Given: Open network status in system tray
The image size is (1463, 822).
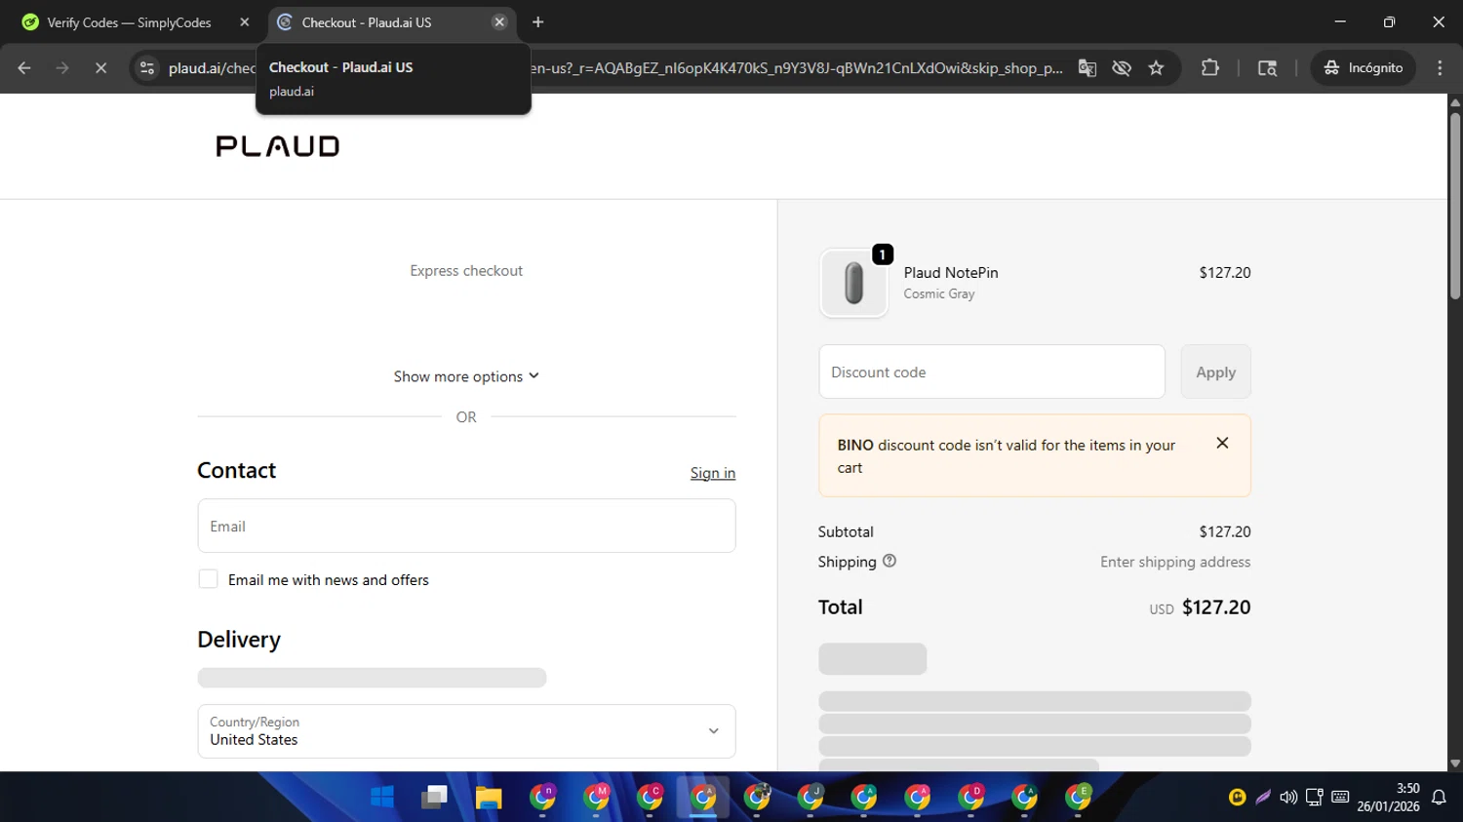Looking at the screenshot, I should pos(1314,798).
